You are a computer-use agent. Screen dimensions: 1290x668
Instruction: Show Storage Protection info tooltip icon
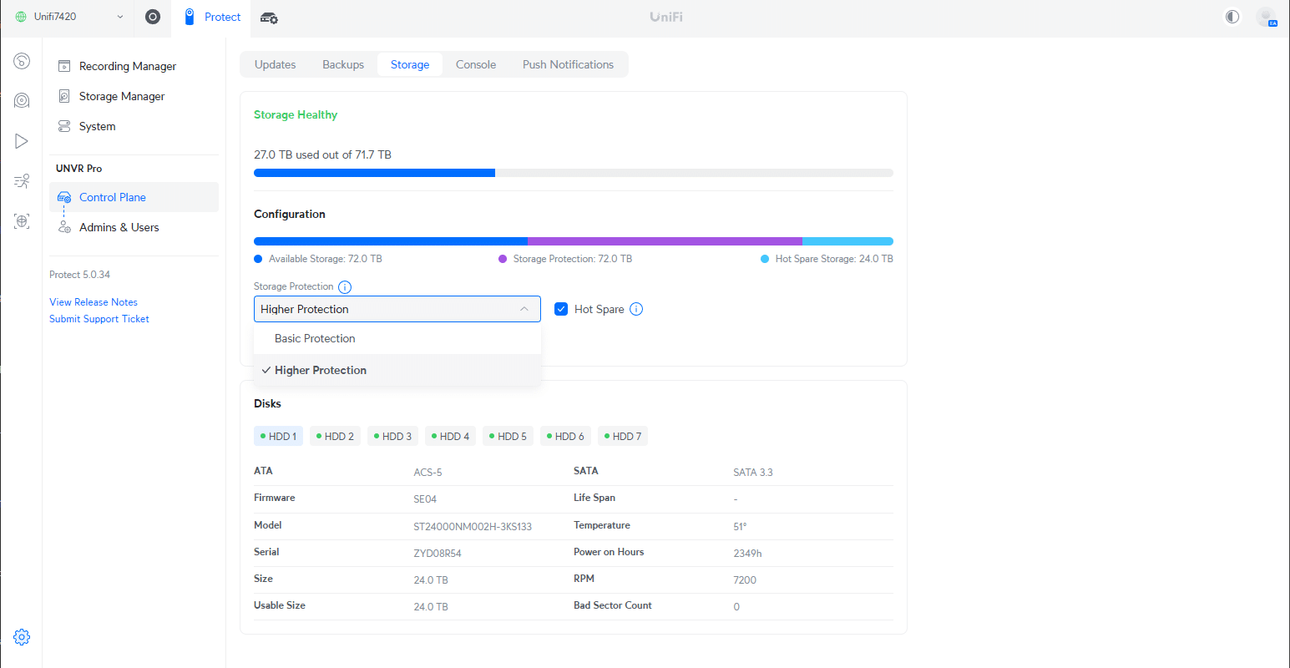[x=345, y=286]
